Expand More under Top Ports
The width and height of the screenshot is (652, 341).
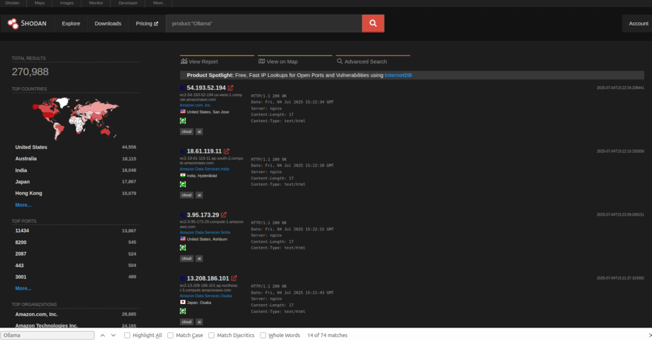(x=24, y=288)
